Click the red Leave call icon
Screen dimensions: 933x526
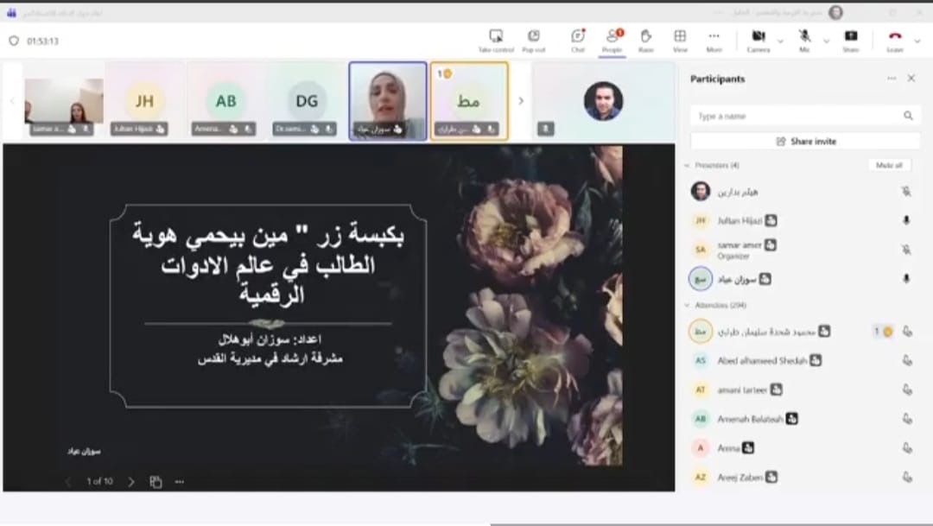coord(895,36)
